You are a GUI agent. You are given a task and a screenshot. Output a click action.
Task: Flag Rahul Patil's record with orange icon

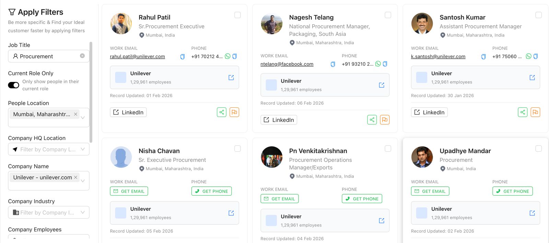(x=234, y=112)
